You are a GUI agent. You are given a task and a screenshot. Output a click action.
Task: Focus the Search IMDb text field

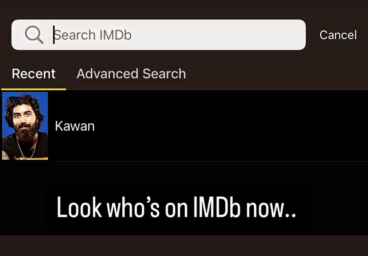point(158,35)
